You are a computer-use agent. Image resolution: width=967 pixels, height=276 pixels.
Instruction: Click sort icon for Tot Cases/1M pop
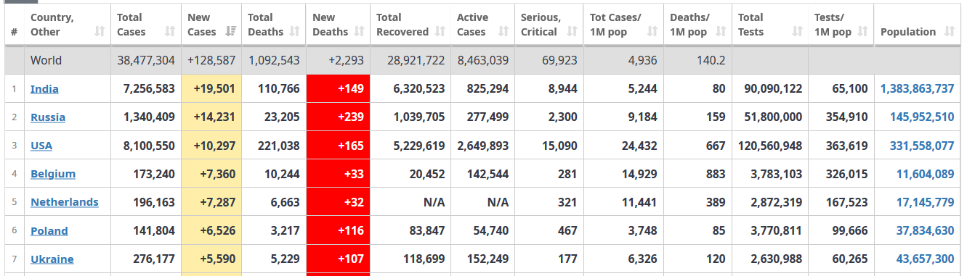[x=652, y=32]
